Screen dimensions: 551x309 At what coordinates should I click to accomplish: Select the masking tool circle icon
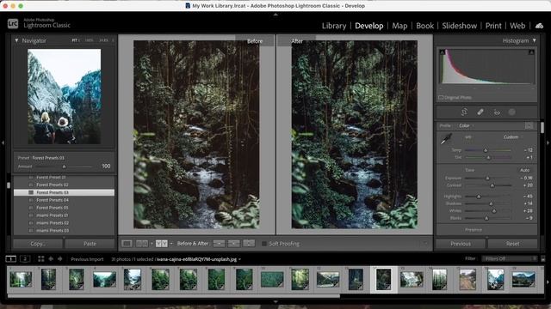click(x=512, y=112)
